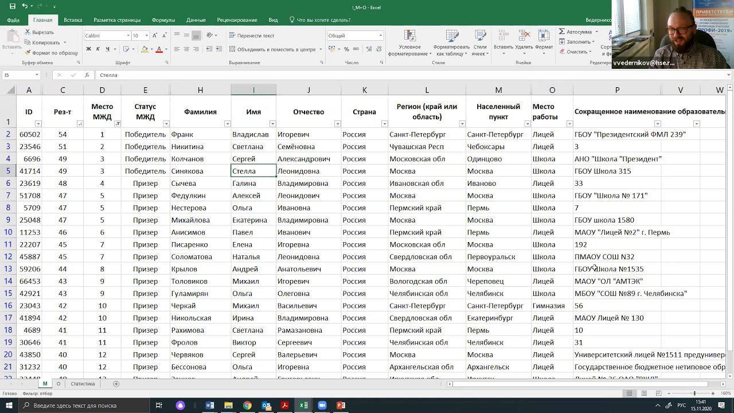Image resolution: width=734 pixels, height=413 pixels.
Task: Activate Format Painter (Формат по образцу)
Action: 51,53
